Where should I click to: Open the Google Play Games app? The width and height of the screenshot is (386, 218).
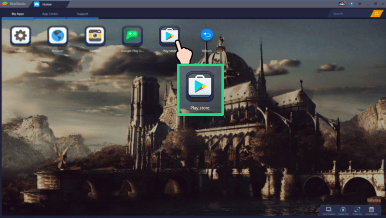tap(132, 36)
